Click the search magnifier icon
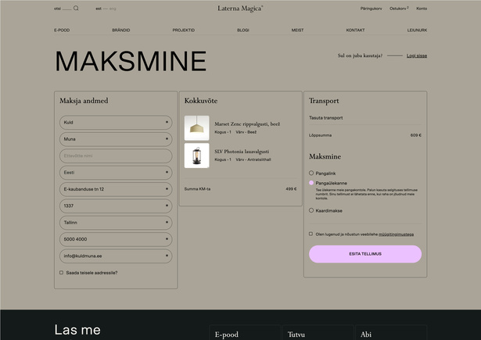This screenshot has height=340, width=481. (x=76, y=8)
